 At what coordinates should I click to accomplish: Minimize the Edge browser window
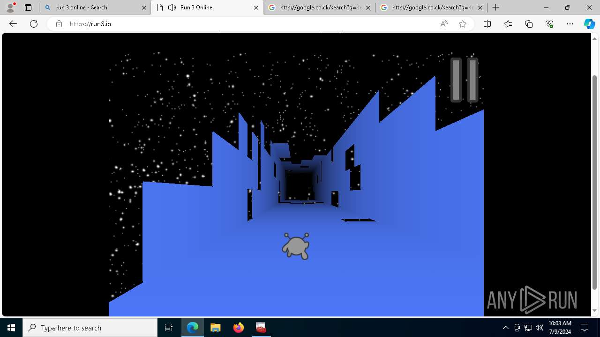click(546, 7)
